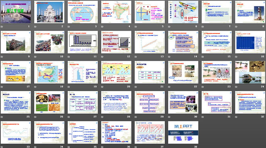Select slide 29 flowchart thumbnail
The width and height of the screenshot is (266, 148).
pyautogui.click(x=150, y=102)
